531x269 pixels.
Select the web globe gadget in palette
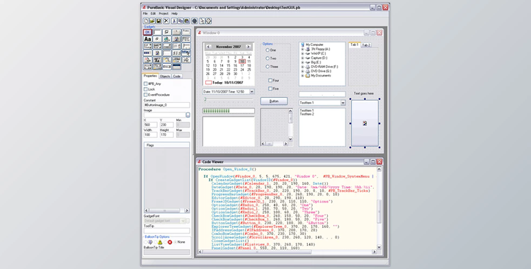166,39
